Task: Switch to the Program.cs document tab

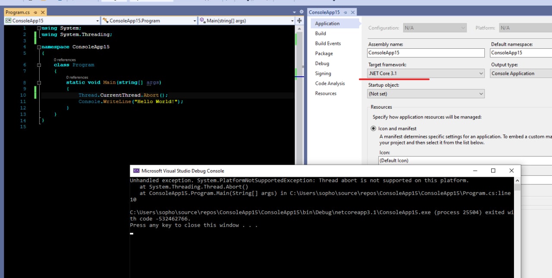Action: (18, 12)
